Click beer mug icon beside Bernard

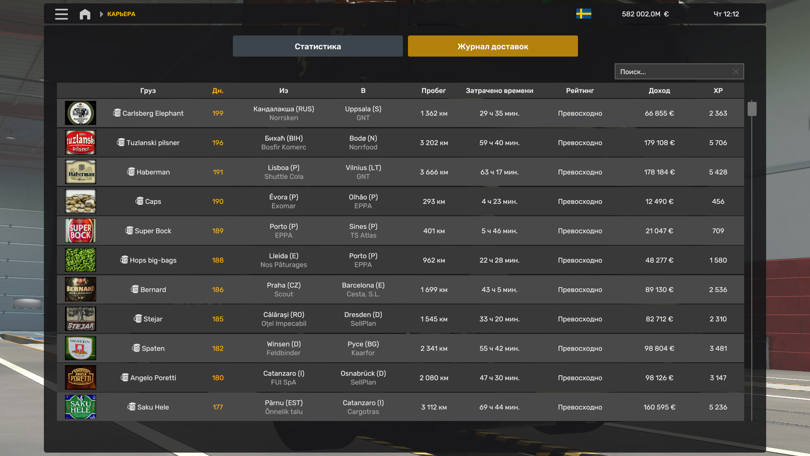(135, 289)
